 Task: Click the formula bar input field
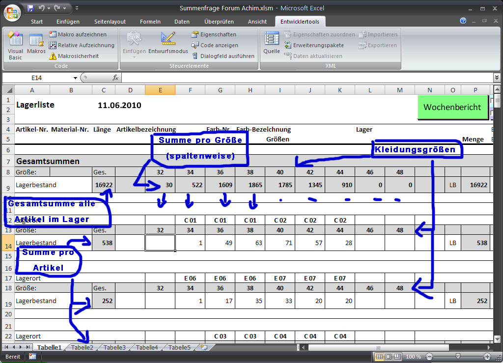(305, 78)
